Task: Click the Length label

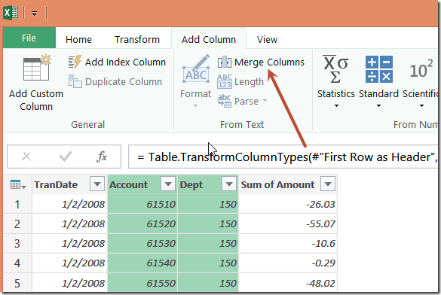Action: coord(249,82)
